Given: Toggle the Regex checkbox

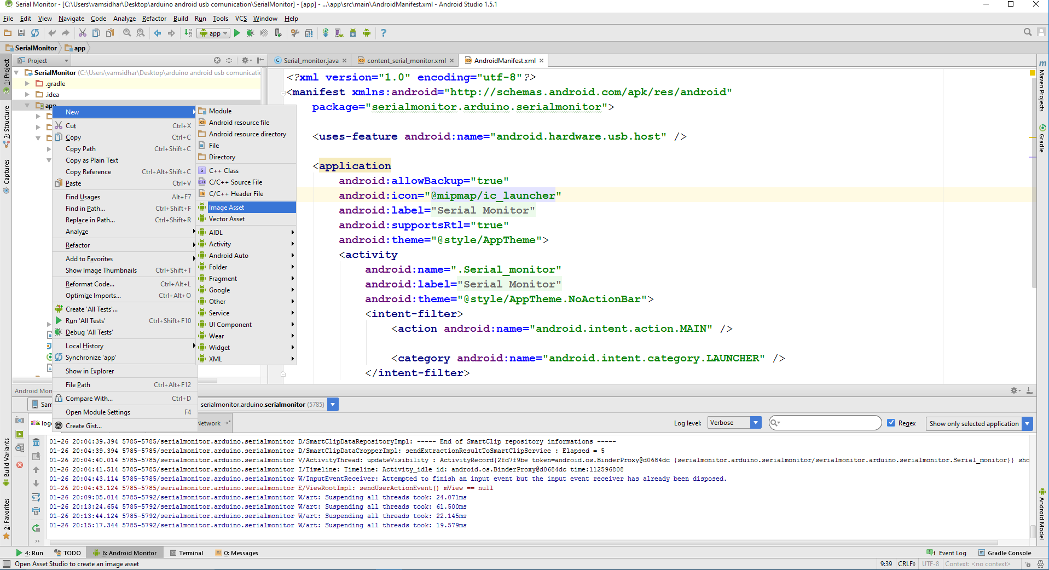Looking at the screenshot, I should (891, 423).
